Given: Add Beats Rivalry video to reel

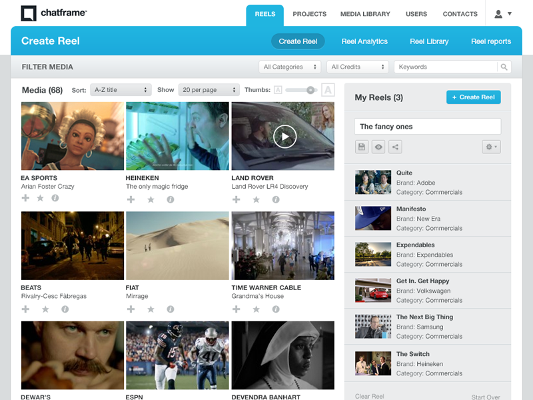Looking at the screenshot, I should click(25, 309).
